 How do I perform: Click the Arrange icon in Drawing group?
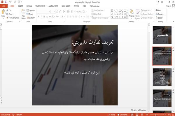tap(132, 12)
